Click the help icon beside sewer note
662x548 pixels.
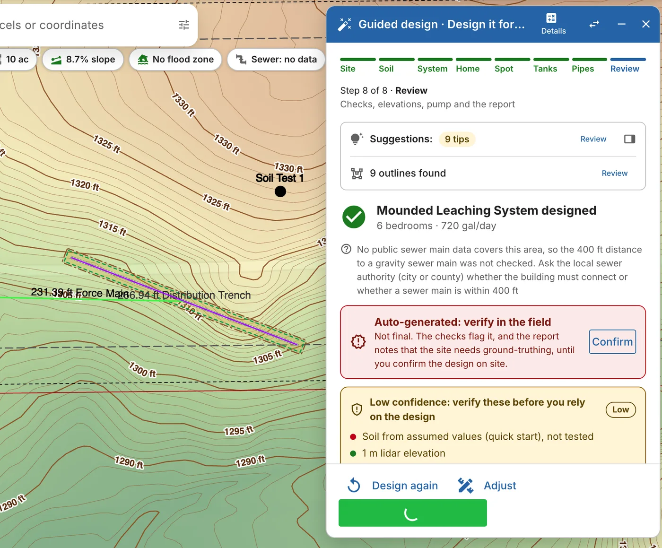click(x=346, y=249)
